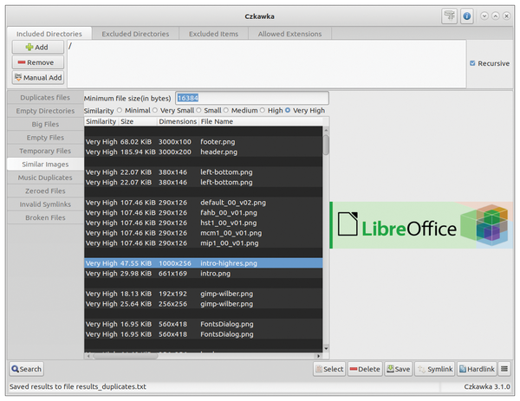Screen dimensions: 520x401
Task: Select the Zeroed Files mode
Action: coord(45,191)
